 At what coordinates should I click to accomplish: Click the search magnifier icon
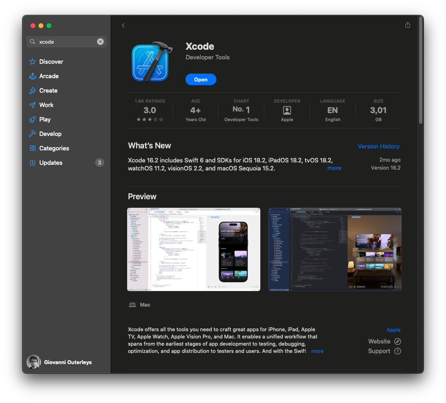click(33, 42)
